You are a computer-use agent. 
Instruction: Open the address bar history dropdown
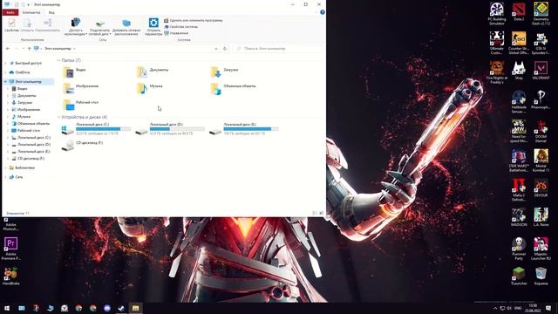click(216, 49)
